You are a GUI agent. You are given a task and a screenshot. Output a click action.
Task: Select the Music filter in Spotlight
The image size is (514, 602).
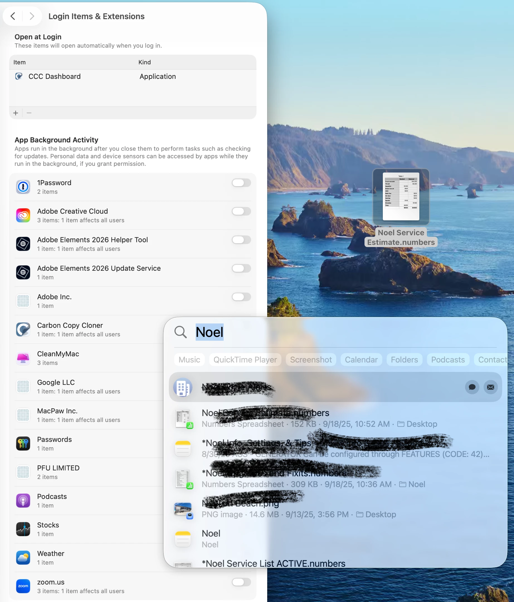189,360
